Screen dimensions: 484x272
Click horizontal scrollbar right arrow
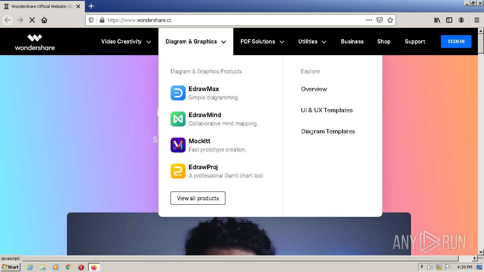point(475,258)
